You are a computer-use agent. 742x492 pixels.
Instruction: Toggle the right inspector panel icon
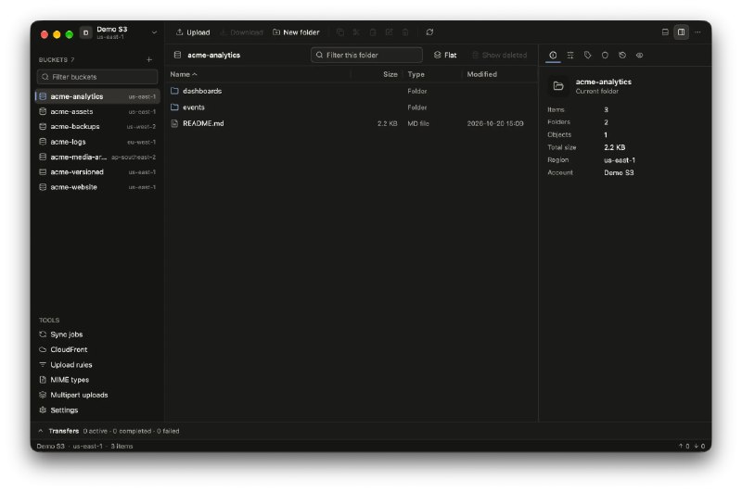[x=682, y=32]
